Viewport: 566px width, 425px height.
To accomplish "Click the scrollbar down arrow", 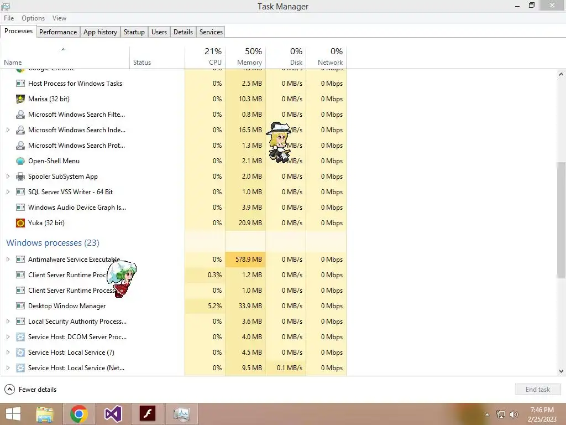I will point(561,371).
